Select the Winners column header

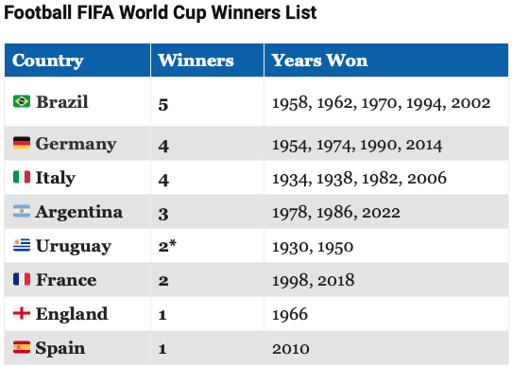click(x=207, y=61)
